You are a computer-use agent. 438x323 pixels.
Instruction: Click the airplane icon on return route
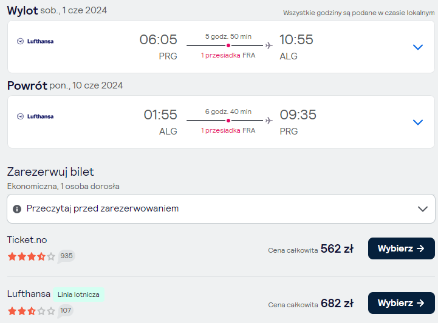[x=269, y=121]
